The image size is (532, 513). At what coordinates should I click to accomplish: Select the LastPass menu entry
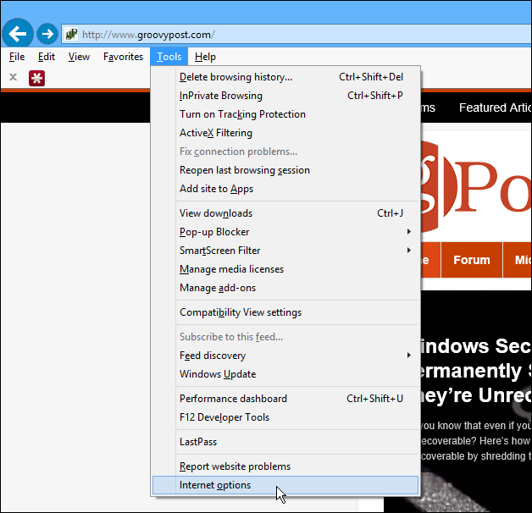[x=285, y=442]
